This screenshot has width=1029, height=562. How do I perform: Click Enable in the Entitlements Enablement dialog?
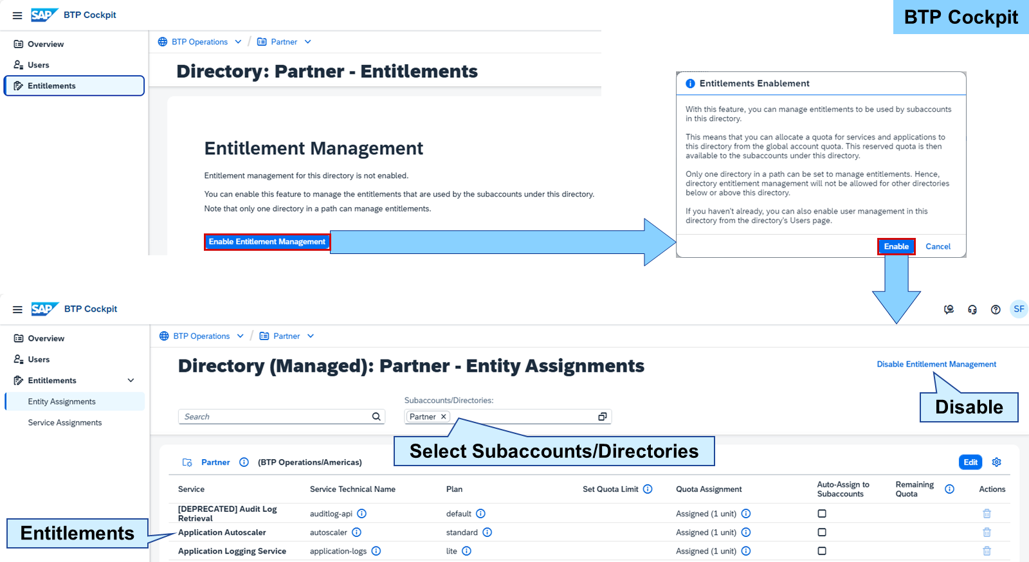coord(896,246)
